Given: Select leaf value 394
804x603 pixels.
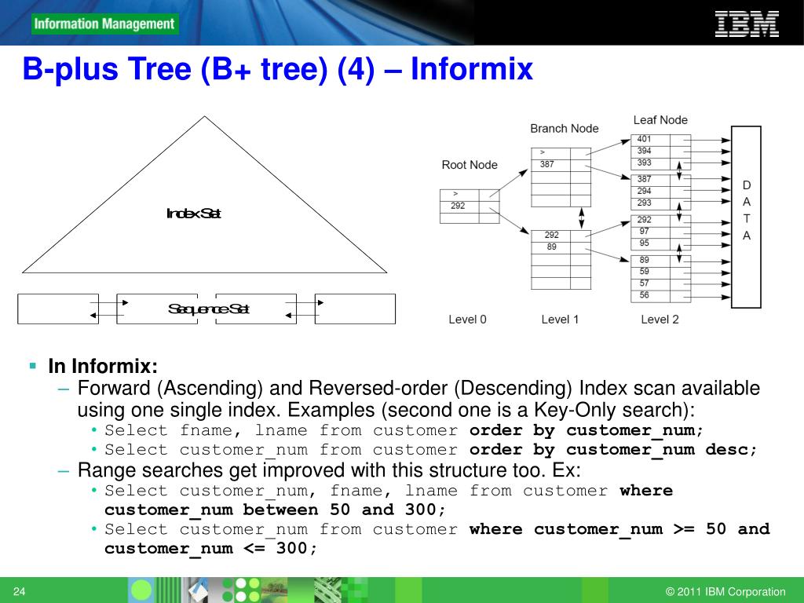Looking at the screenshot, I should tap(644, 151).
